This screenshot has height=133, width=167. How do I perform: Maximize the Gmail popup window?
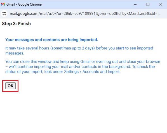(x=148, y=4)
